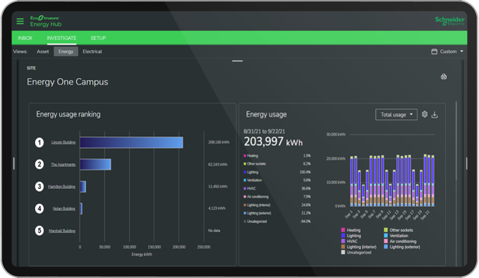The width and height of the screenshot is (479, 278).
Task: Select the HVAC 36.6% breakdown row
Action: [x=277, y=189]
